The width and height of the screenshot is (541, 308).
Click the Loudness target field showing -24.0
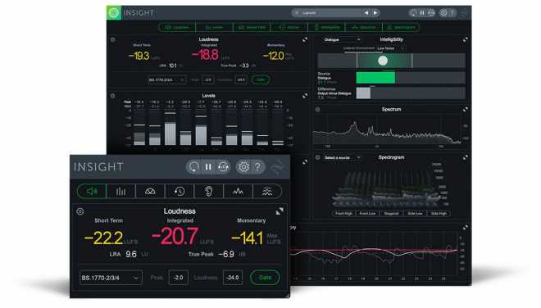point(233,278)
